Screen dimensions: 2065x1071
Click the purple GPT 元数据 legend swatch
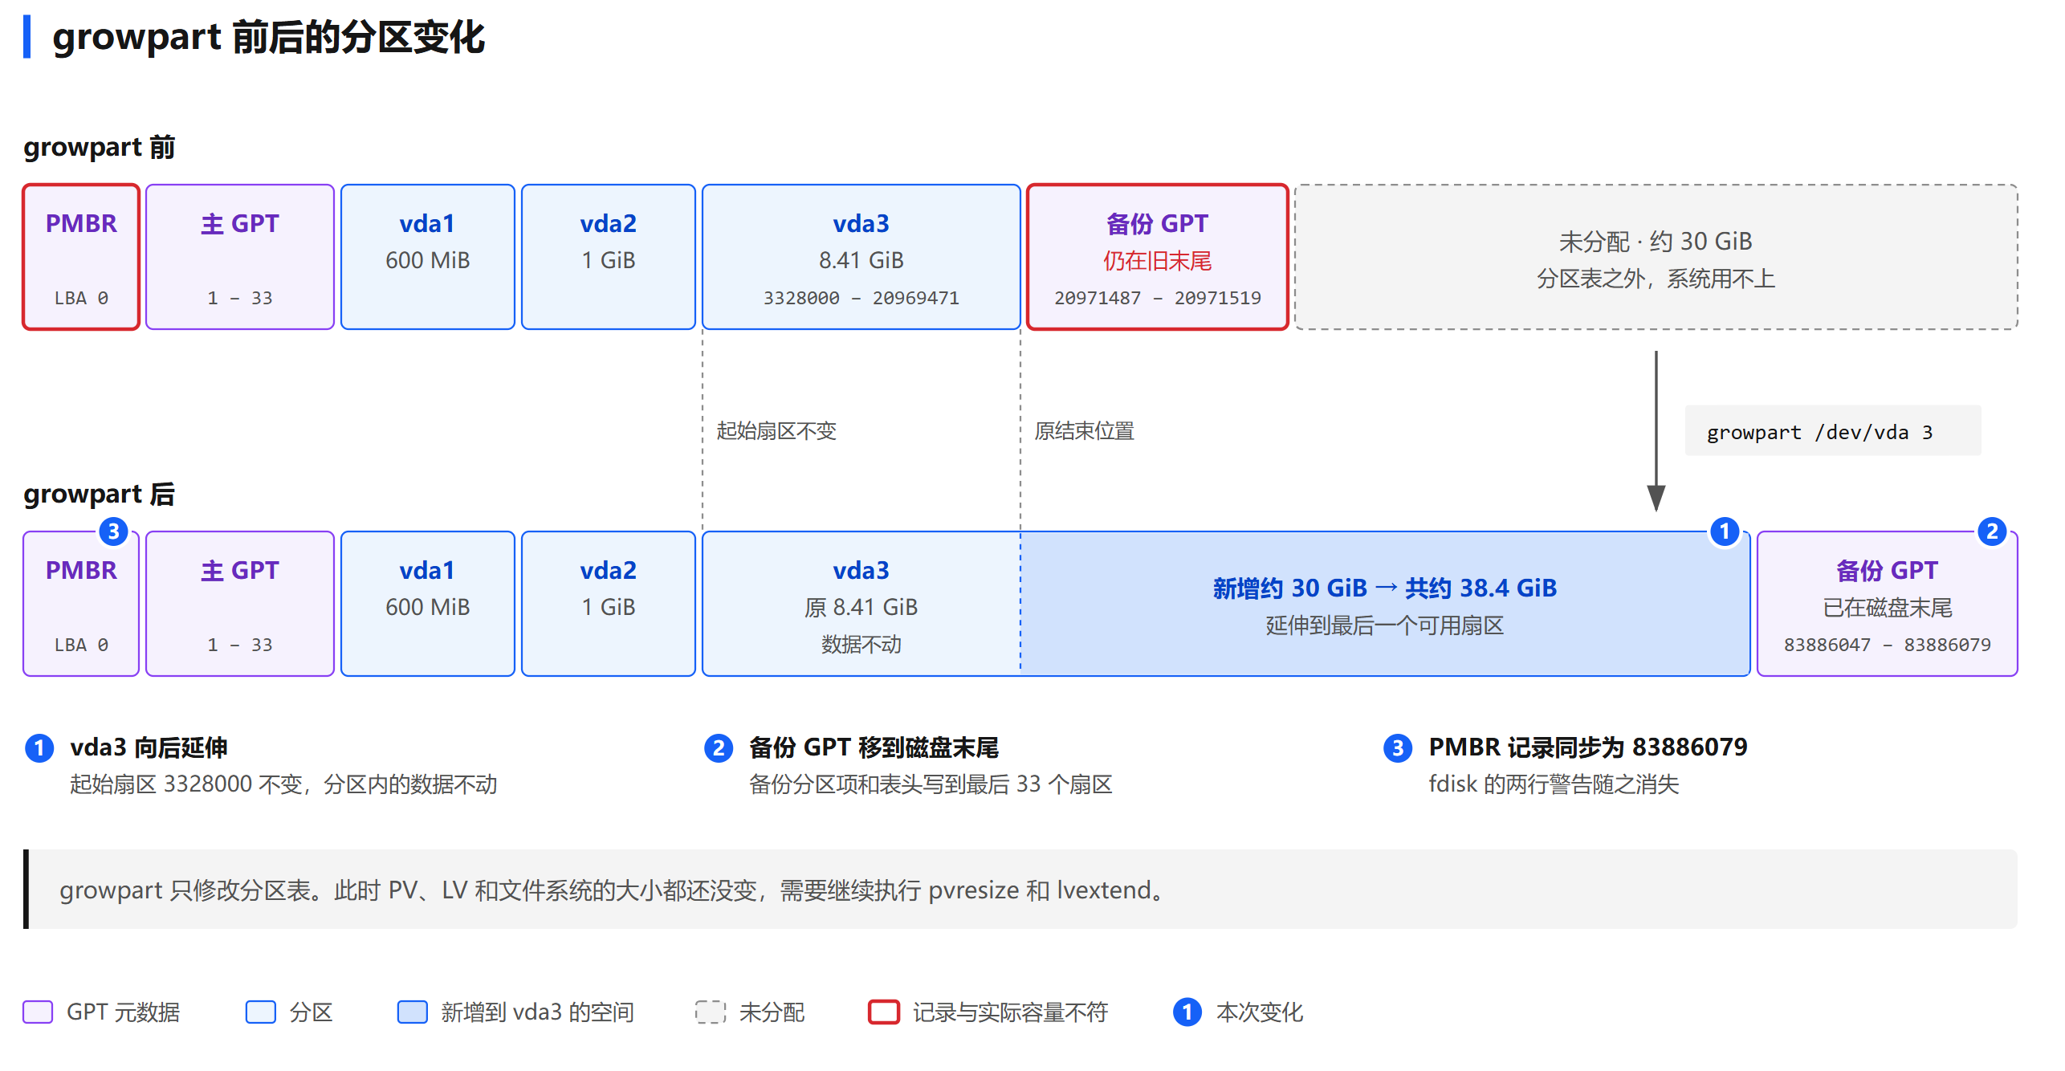click(38, 1012)
